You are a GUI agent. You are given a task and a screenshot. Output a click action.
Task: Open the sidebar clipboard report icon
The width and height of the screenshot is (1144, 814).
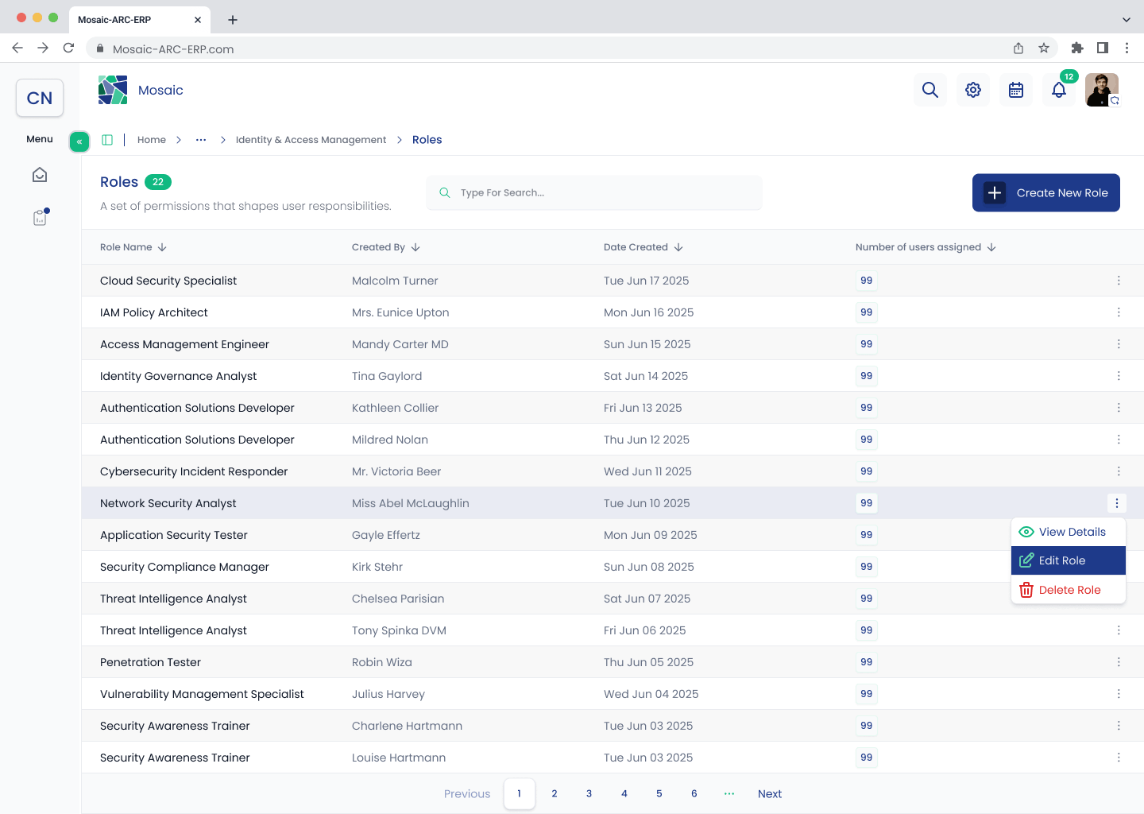click(40, 218)
